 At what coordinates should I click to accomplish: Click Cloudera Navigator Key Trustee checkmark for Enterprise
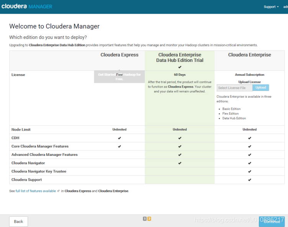pyautogui.click(x=249, y=172)
